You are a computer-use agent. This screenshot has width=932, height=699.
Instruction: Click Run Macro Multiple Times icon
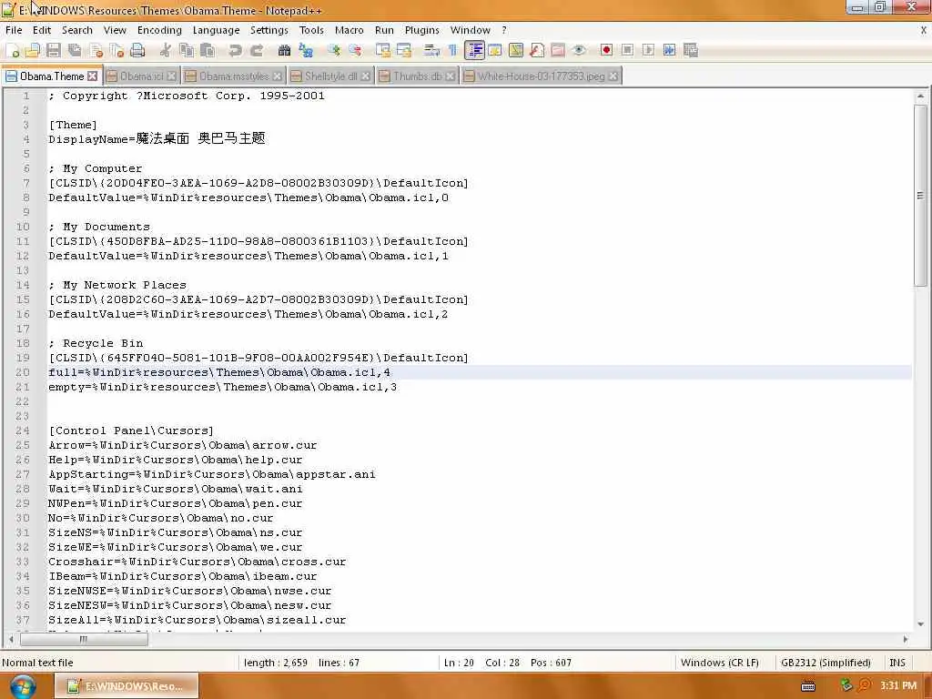669,51
